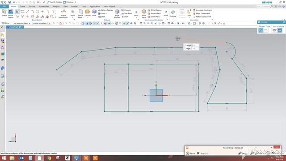This screenshot has width=286, height=161.
Task: Open Outlook from taskbar
Action: click(21, 158)
